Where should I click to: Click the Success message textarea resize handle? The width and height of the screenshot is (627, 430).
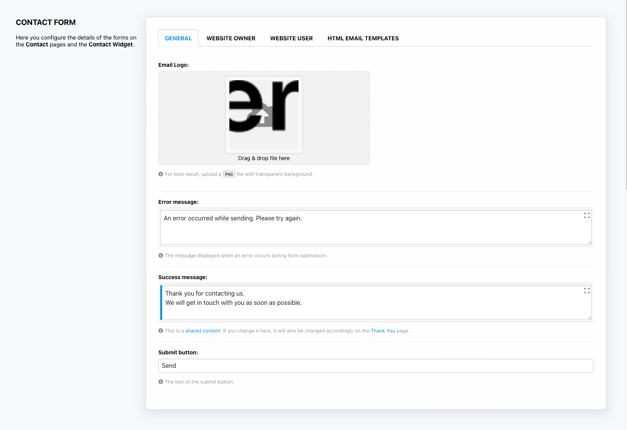pos(589,318)
